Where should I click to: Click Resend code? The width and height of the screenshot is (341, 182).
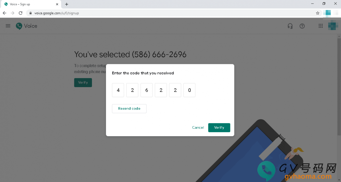point(129,108)
